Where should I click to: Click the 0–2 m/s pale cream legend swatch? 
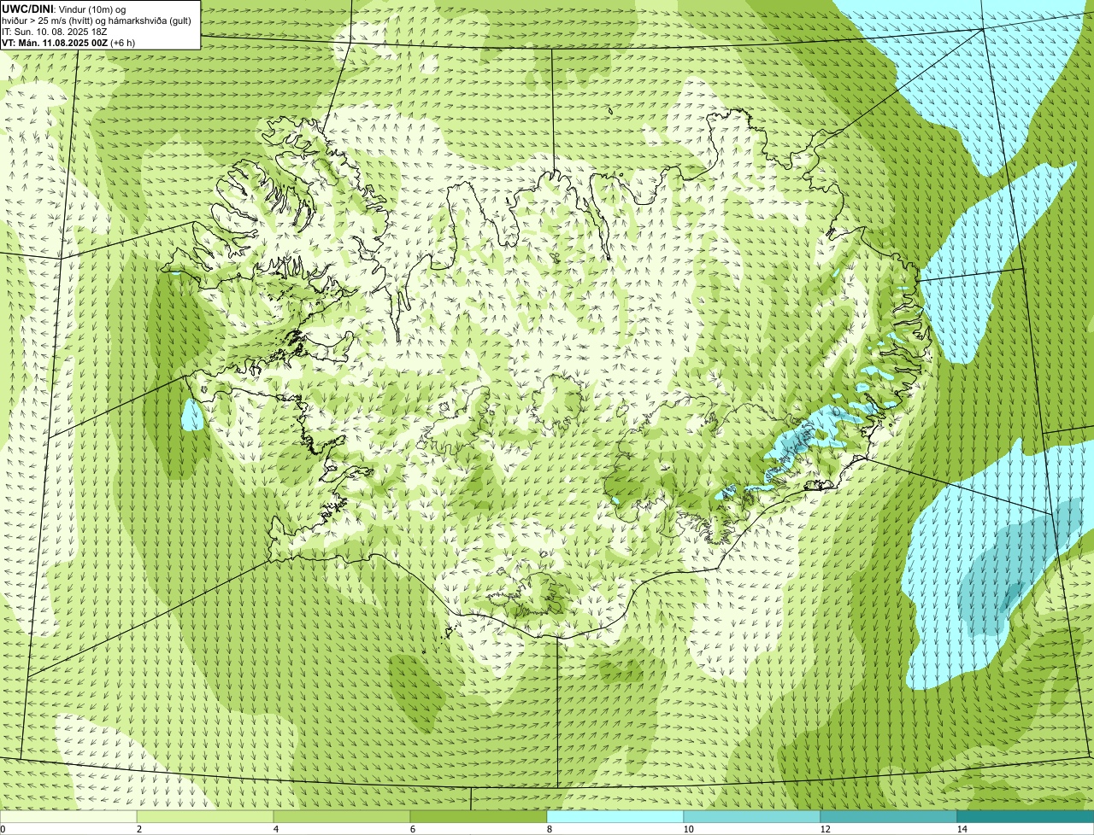pyautogui.click(x=68, y=816)
